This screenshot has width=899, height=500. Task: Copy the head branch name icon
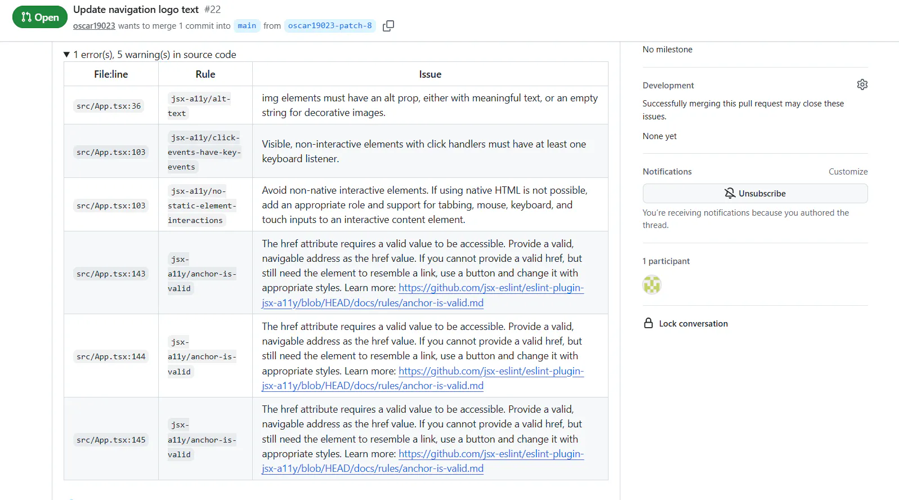(x=388, y=26)
